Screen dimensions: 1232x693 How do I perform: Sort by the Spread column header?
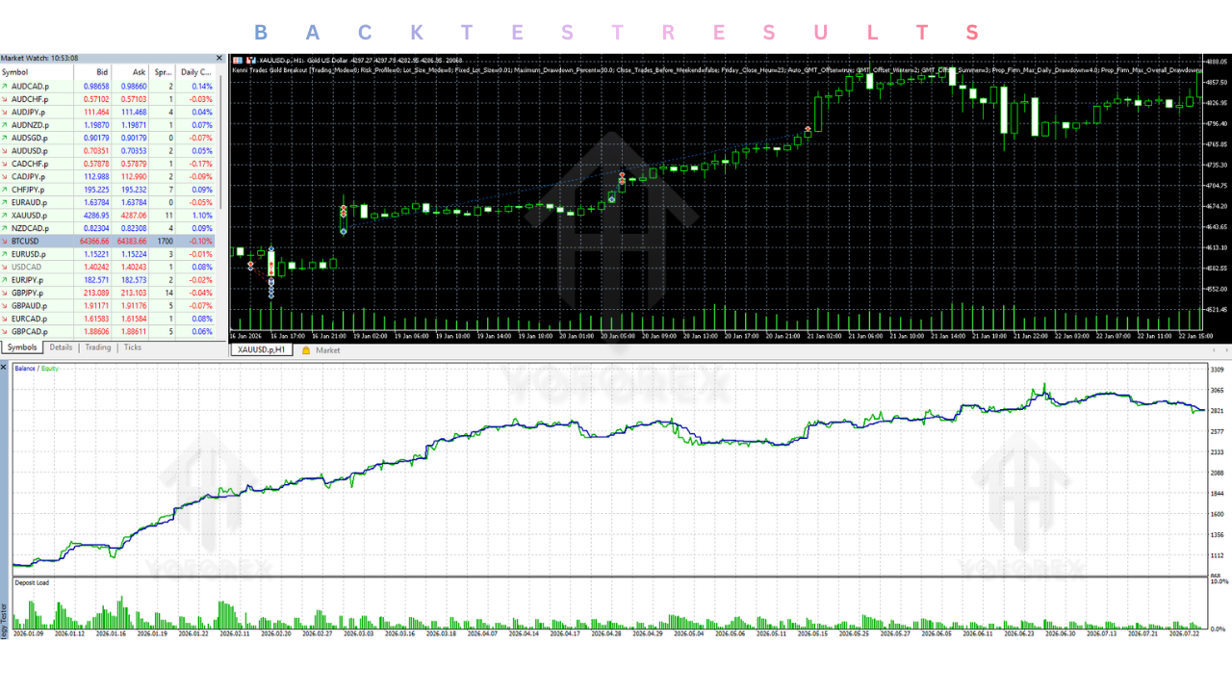[x=163, y=72]
